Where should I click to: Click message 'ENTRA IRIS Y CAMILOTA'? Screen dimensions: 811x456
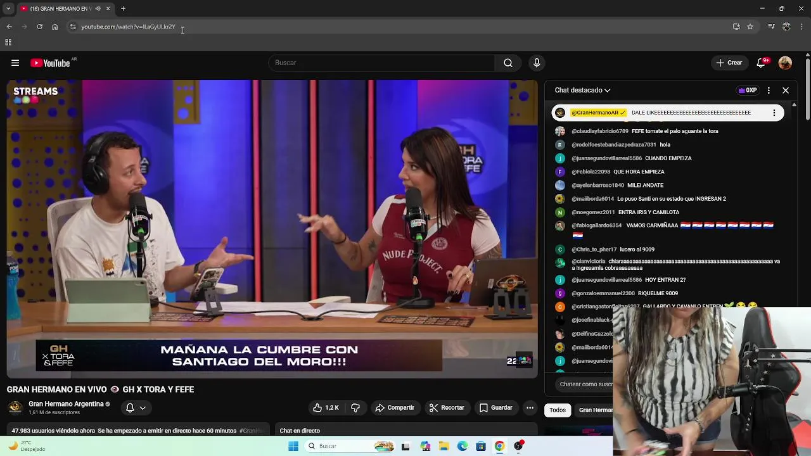(649, 212)
